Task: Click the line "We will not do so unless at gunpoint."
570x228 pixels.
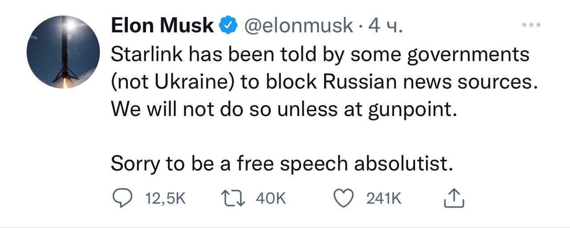Action: click(x=284, y=109)
